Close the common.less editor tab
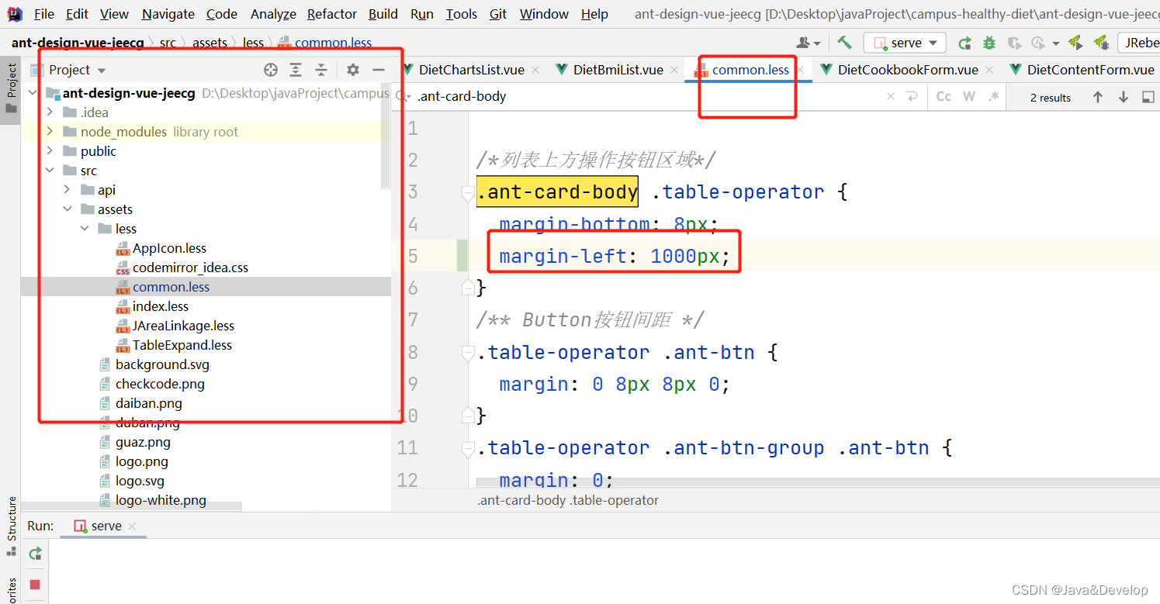1160x604 pixels. pyautogui.click(x=799, y=70)
